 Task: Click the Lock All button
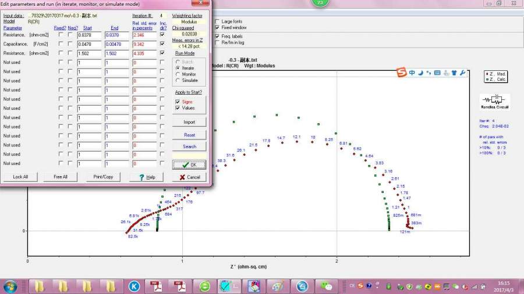pos(20,177)
